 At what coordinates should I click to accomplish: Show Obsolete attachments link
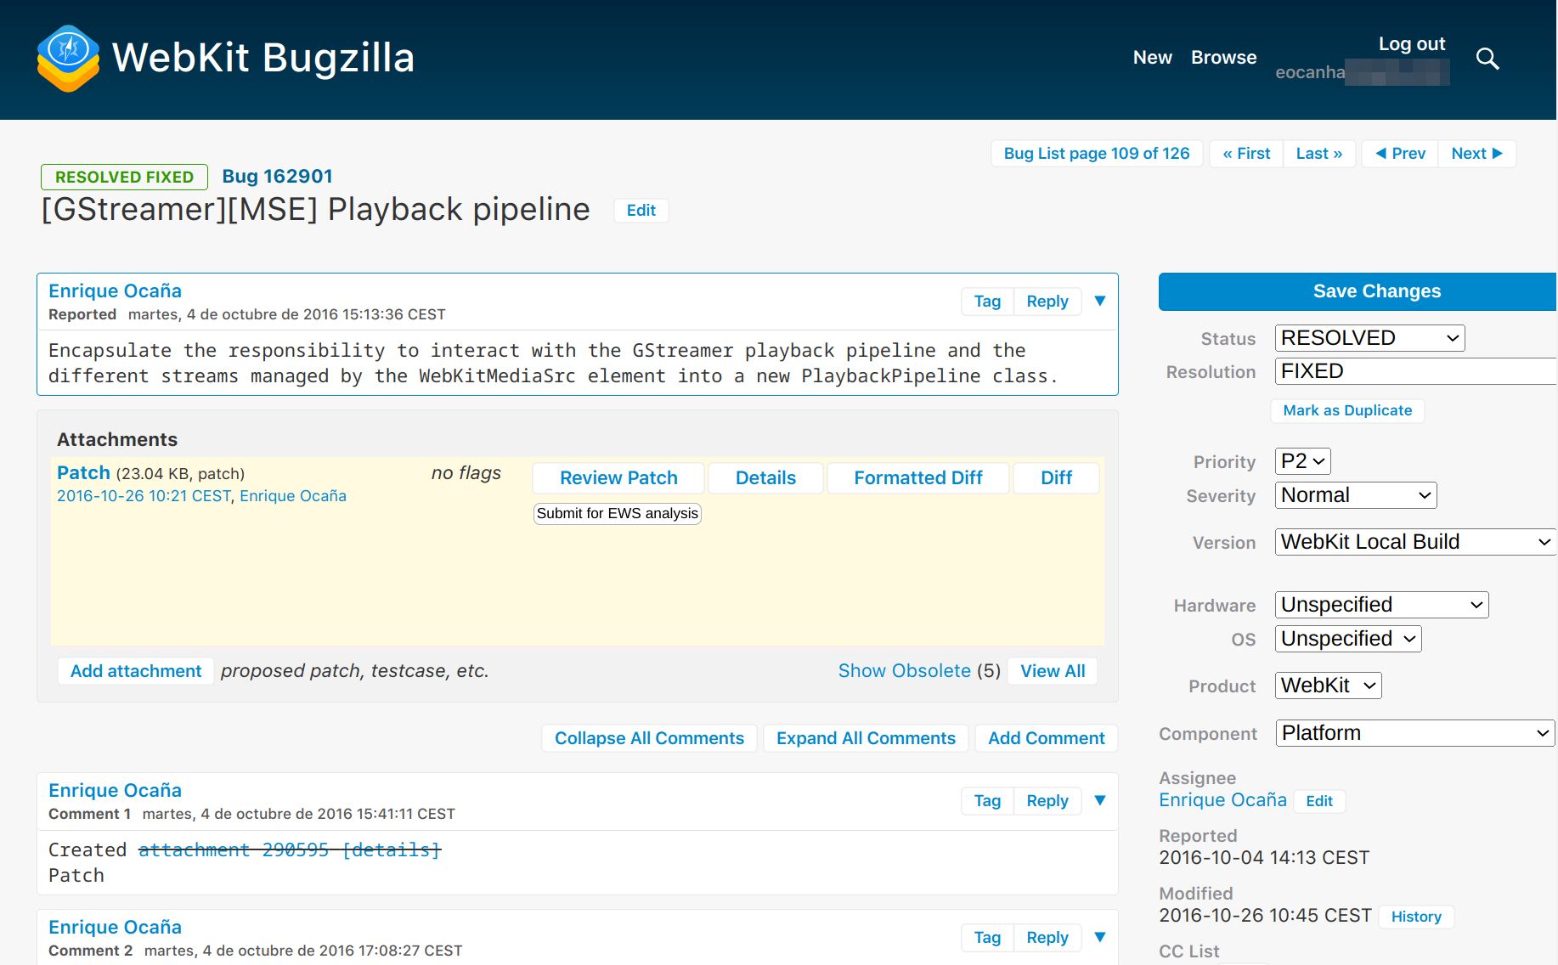(905, 671)
